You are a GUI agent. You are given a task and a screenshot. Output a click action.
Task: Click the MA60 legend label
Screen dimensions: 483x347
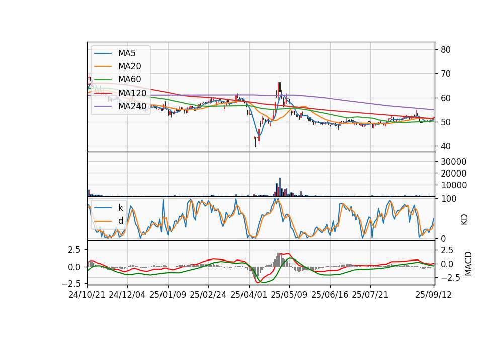129,80
